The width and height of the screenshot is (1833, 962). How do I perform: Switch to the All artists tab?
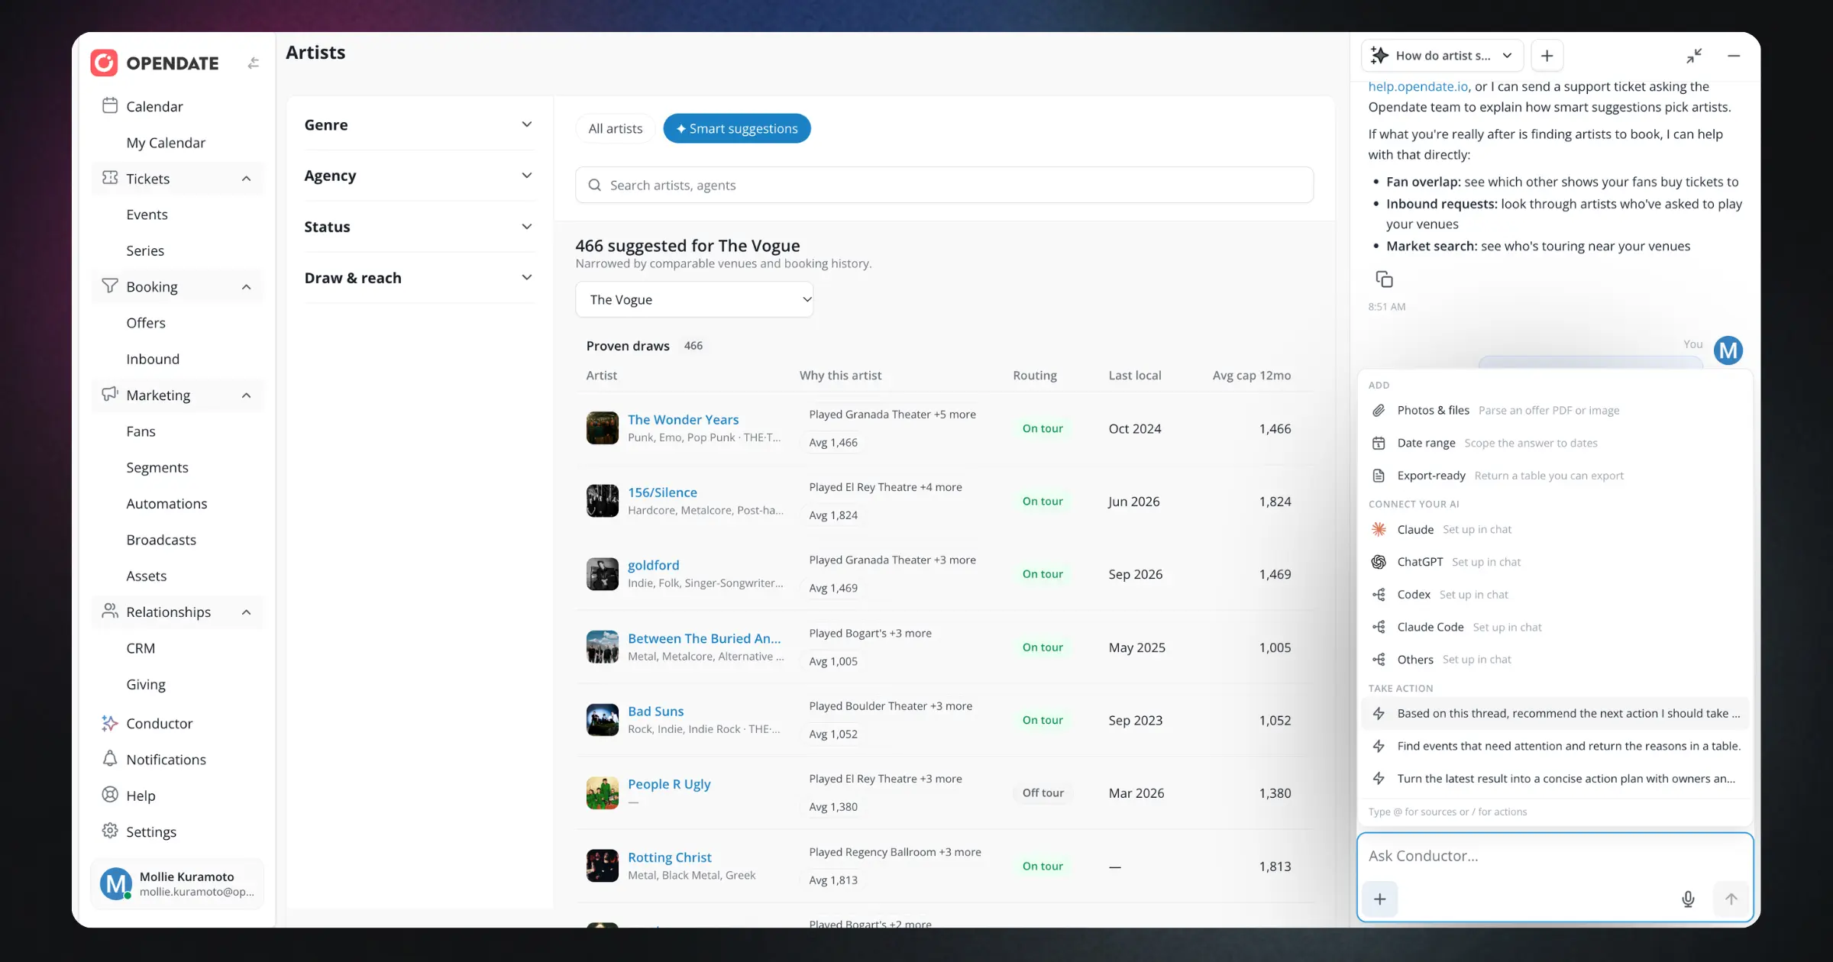[615, 128]
